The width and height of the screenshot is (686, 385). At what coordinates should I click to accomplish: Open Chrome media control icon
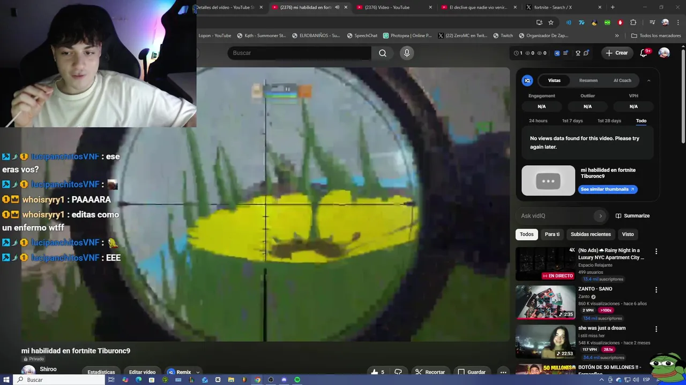[x=652, y=22]
